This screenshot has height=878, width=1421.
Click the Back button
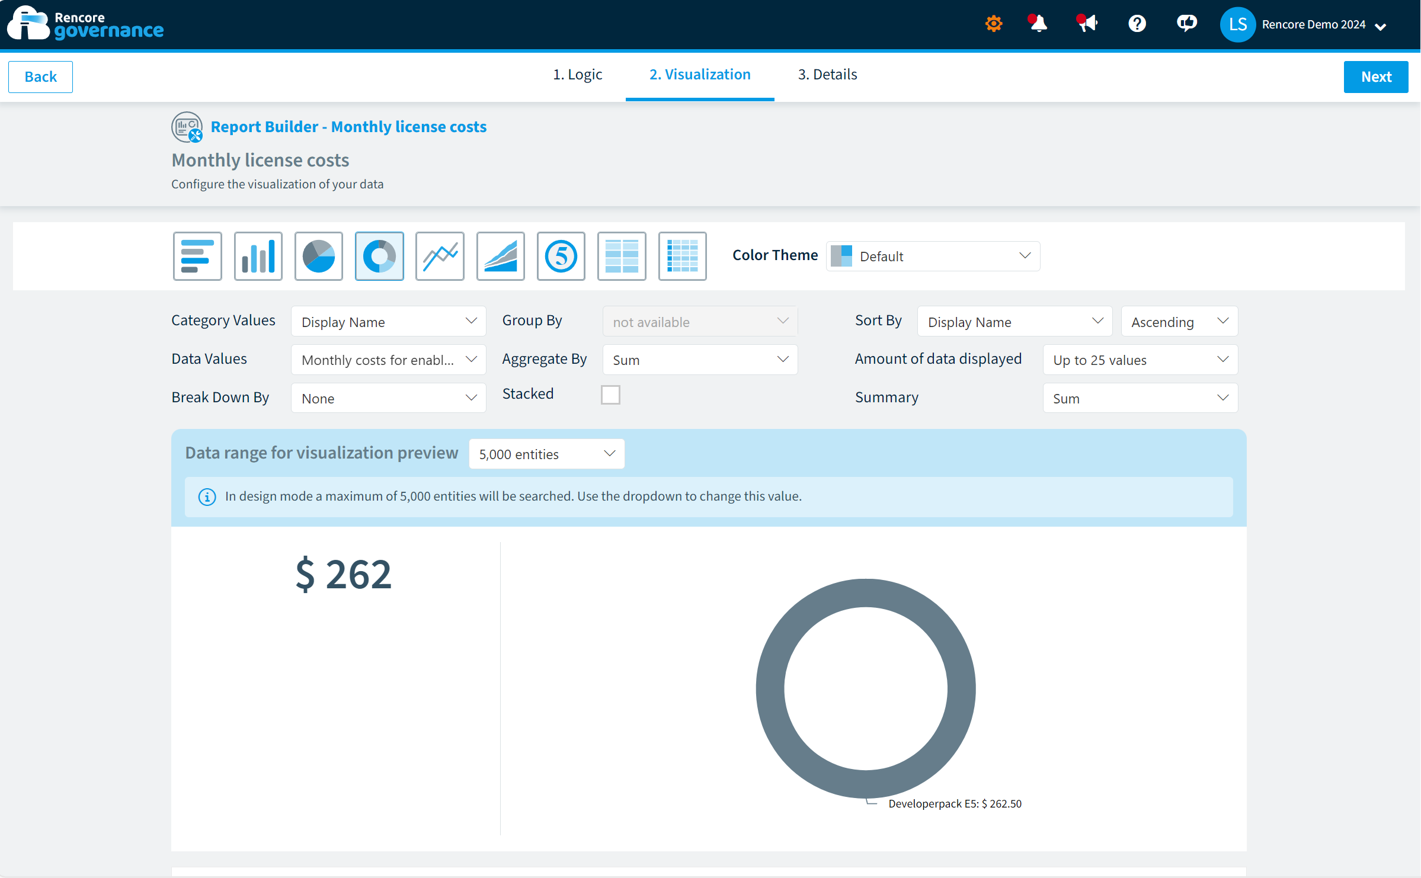pyautogui.click(x=40, y=77)
